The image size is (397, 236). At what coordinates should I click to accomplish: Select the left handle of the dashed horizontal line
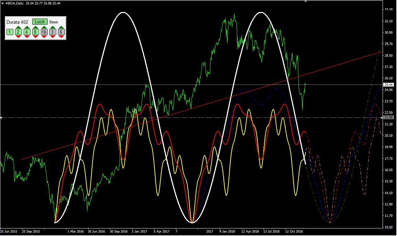tap(1, 118)
